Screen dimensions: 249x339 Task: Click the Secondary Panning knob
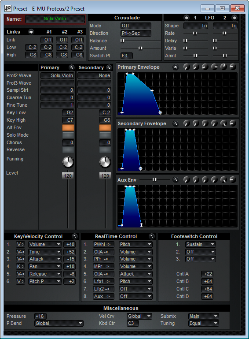pyautogui.click(x=105, y=162)
